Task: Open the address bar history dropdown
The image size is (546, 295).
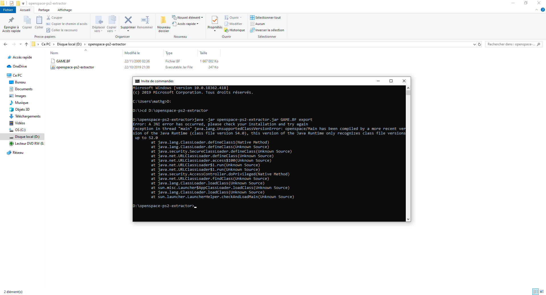Action: [474, 44]
